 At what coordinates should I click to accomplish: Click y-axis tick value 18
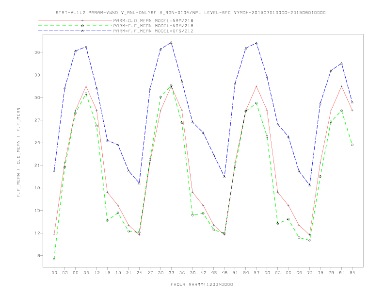(x=37, y=188)
